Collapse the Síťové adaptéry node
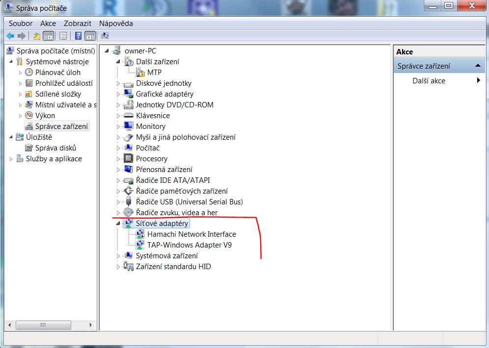Screen dimensions: 489x348 (x=118, y=224)
